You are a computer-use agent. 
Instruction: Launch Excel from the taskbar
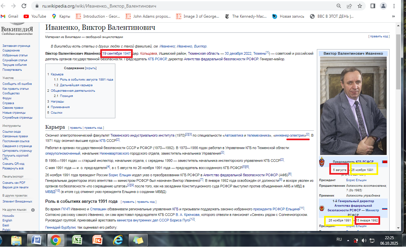pos(77,241)
